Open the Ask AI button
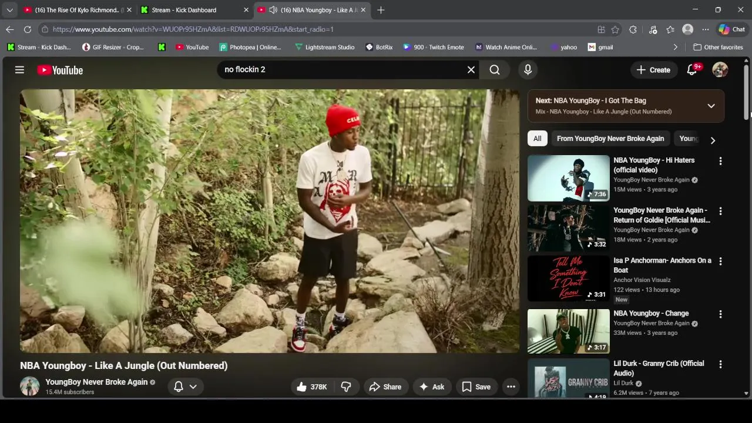This screenshot has width=752, height=423. 432,387
